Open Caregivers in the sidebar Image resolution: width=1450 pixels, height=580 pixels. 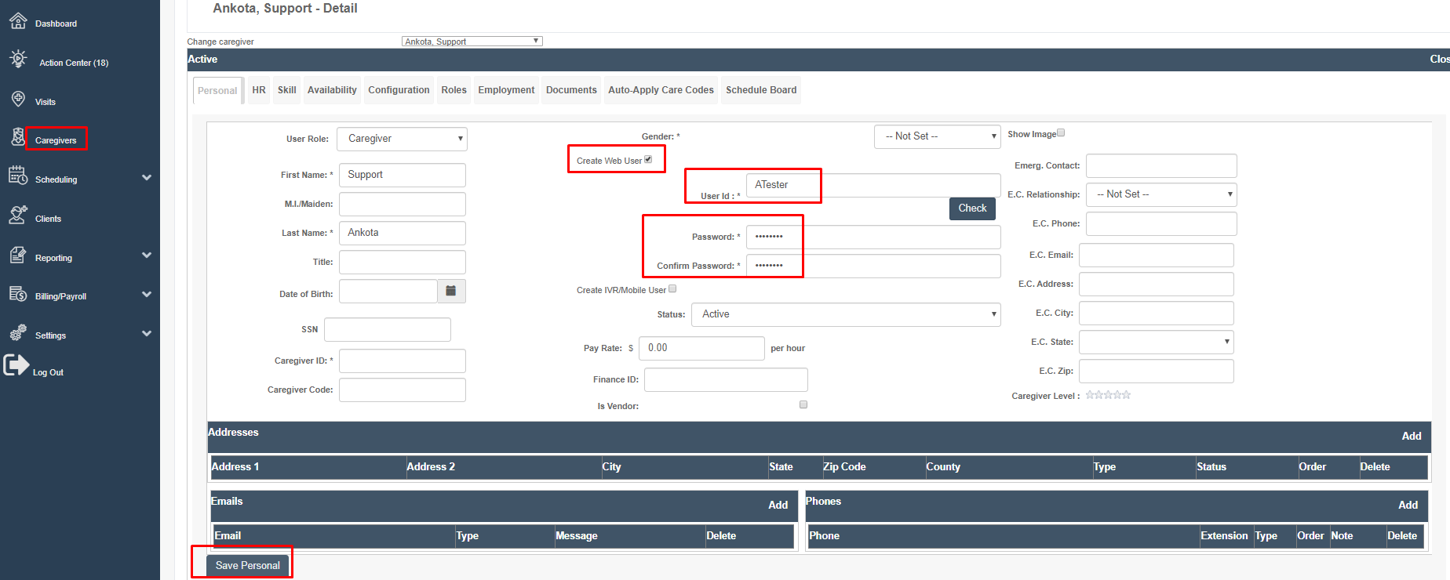click(56, 140)
